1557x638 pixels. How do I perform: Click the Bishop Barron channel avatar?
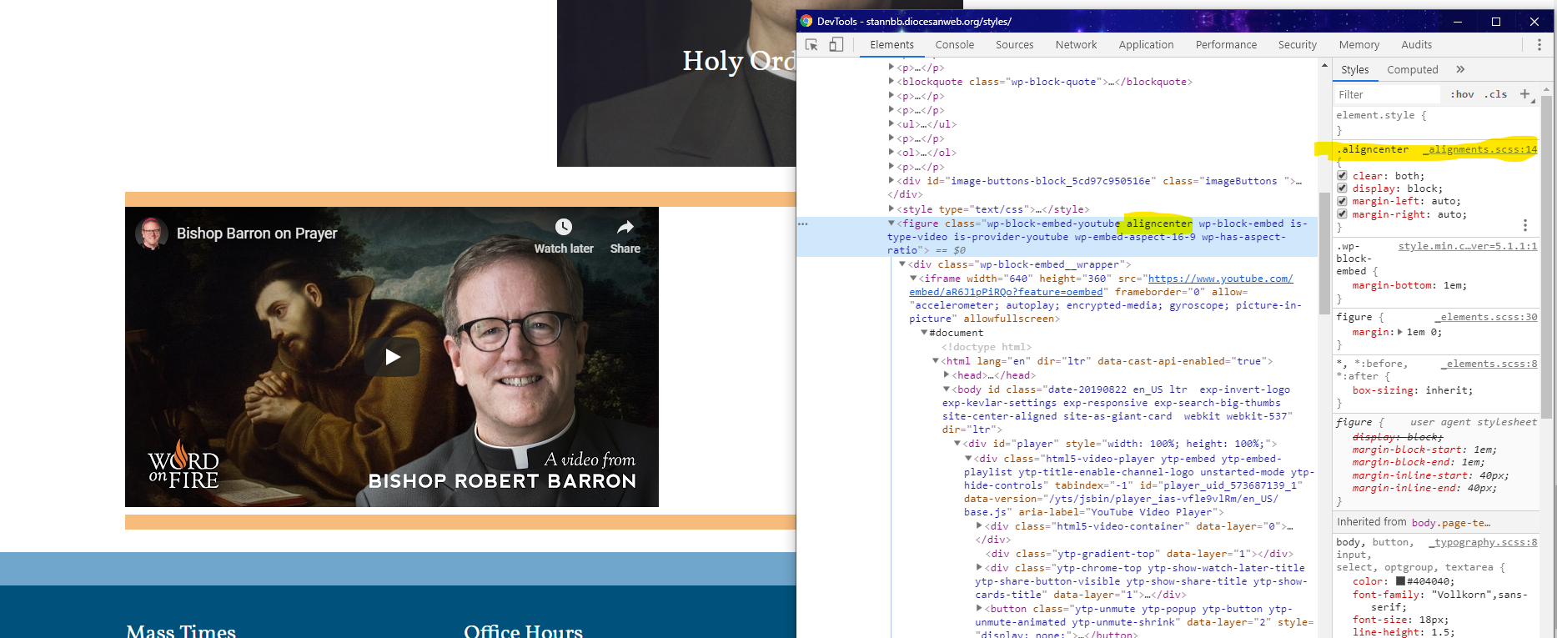click(152, 234)
